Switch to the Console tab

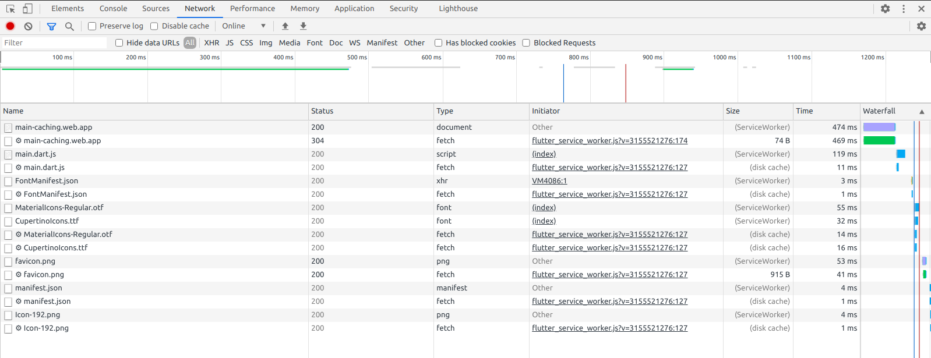(x=113, y=9)
